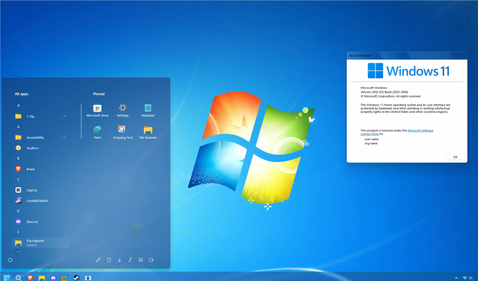
Task: Click the Pinned heading
Action: [99, 94]
